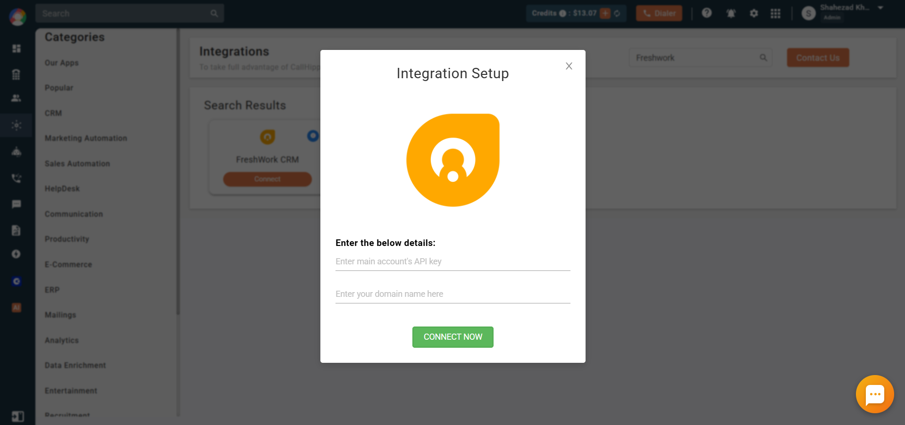Add credits with the plus icon

coord(605,13)
